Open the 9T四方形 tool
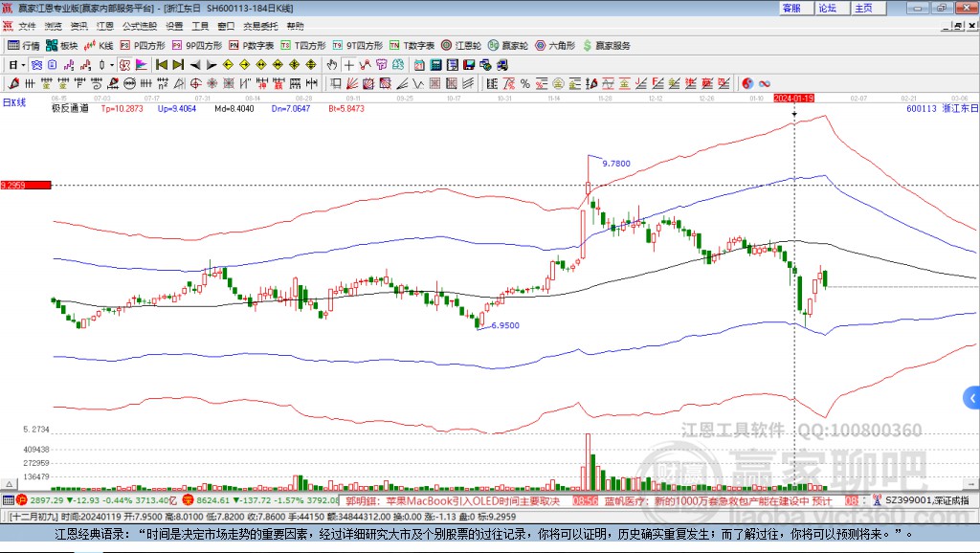Screen dimensions: 980x553 coord(358,46)
